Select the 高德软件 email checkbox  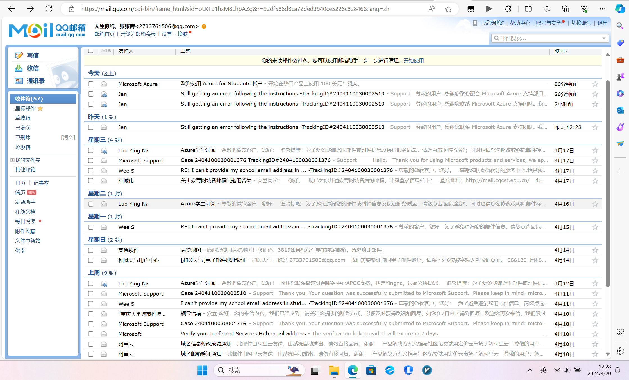tap(90, 250)
